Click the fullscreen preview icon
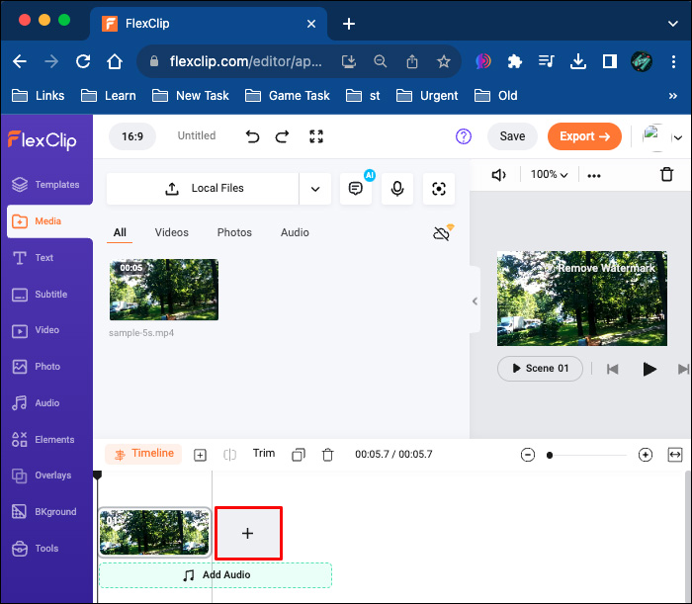 pos(316,136)
